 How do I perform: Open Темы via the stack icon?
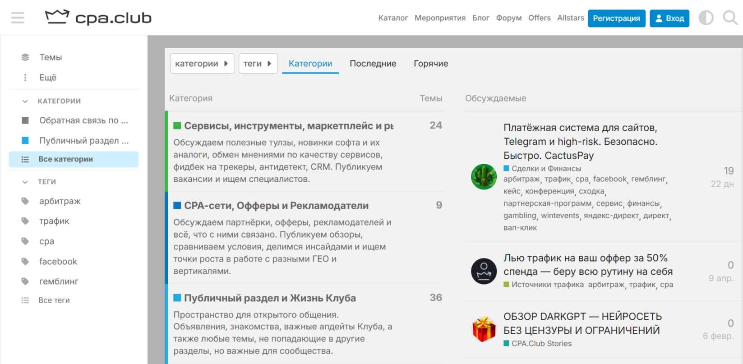tap(25, 57)
